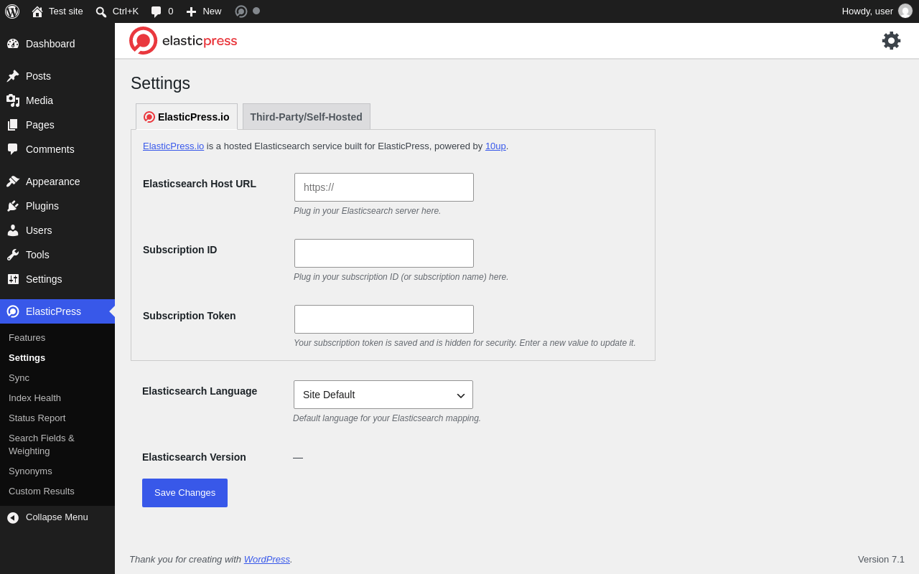Open the New content menu
919x574 pixels.
[x=204, y=11]
